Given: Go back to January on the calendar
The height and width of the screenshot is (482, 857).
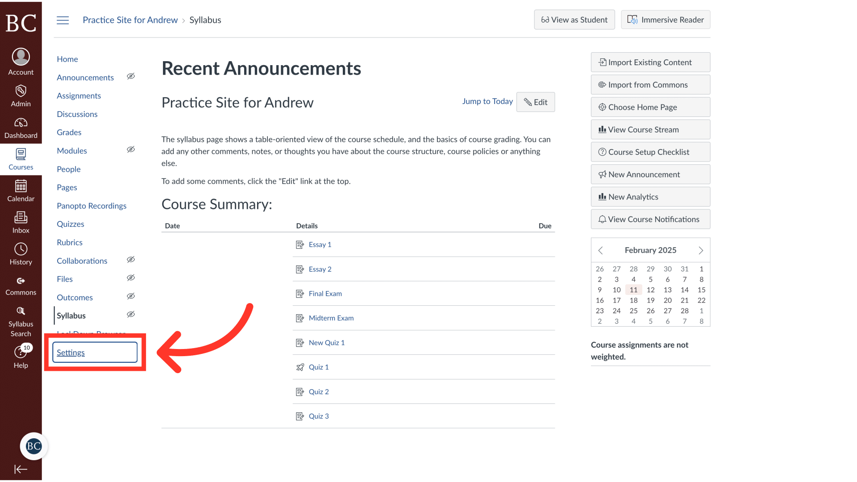Looking at the screenshot, I should (600, 250).
